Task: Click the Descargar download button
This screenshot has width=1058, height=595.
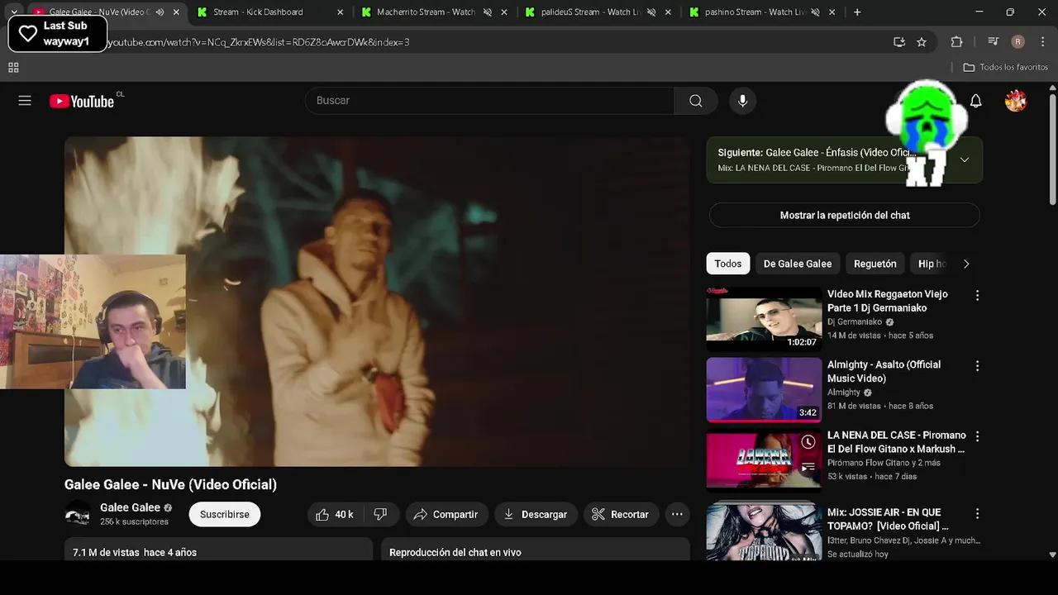Action: click(x=536, y=514)
